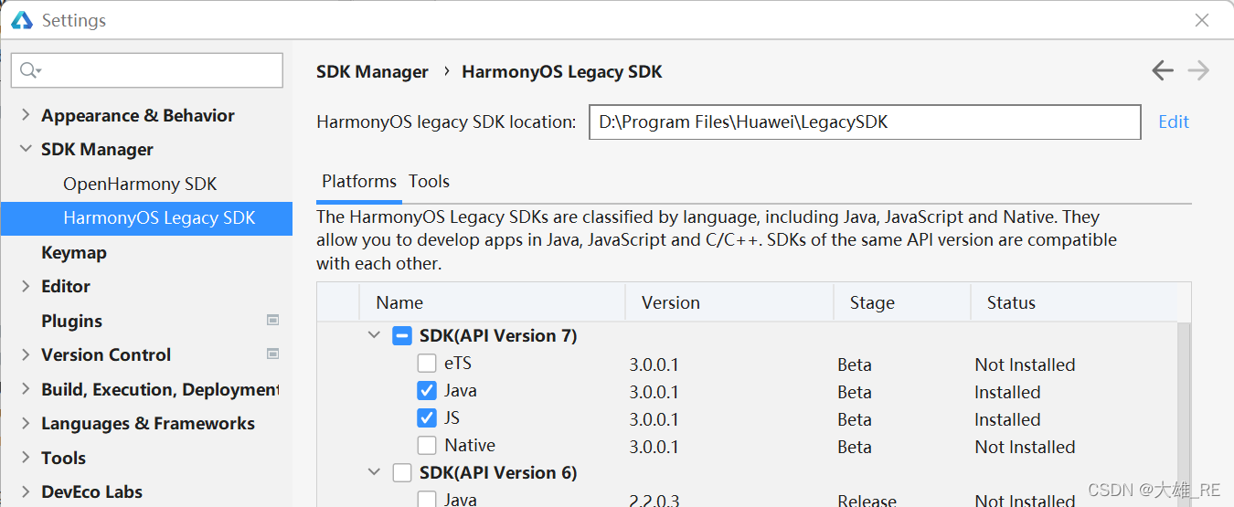
Task: Toggle the SDK(API Version 7) group checkbox
Action: click(x=402, y=335)
